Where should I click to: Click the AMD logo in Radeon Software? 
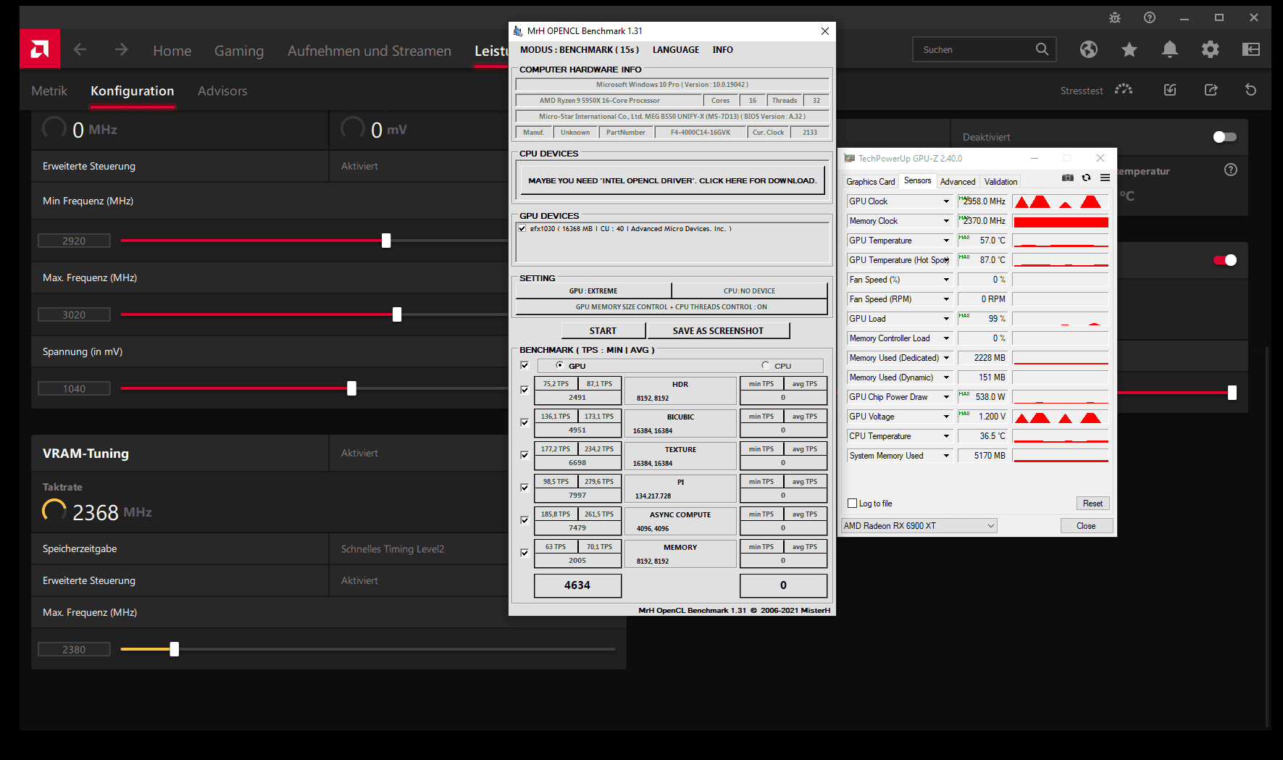[40, 49]
